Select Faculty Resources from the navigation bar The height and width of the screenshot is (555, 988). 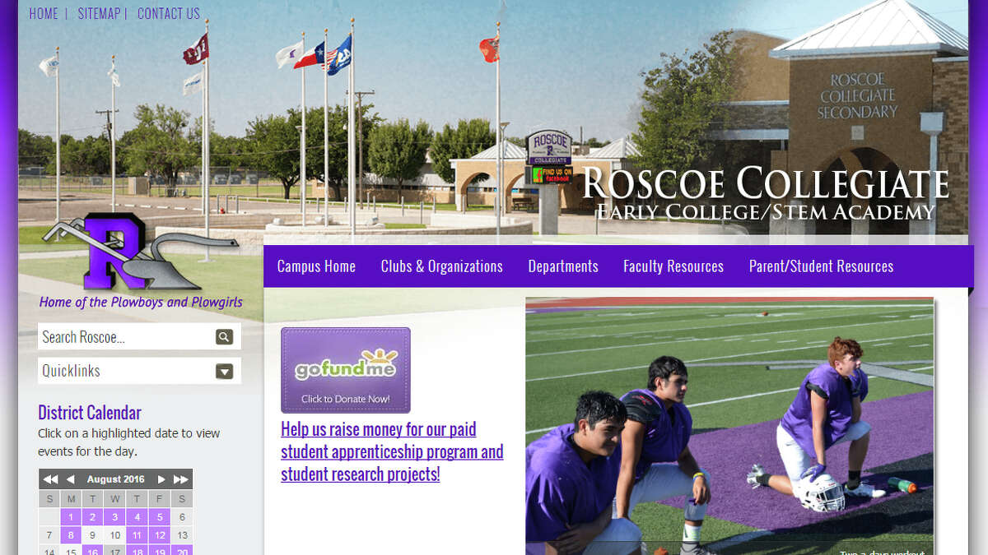(x=673, y=266)
